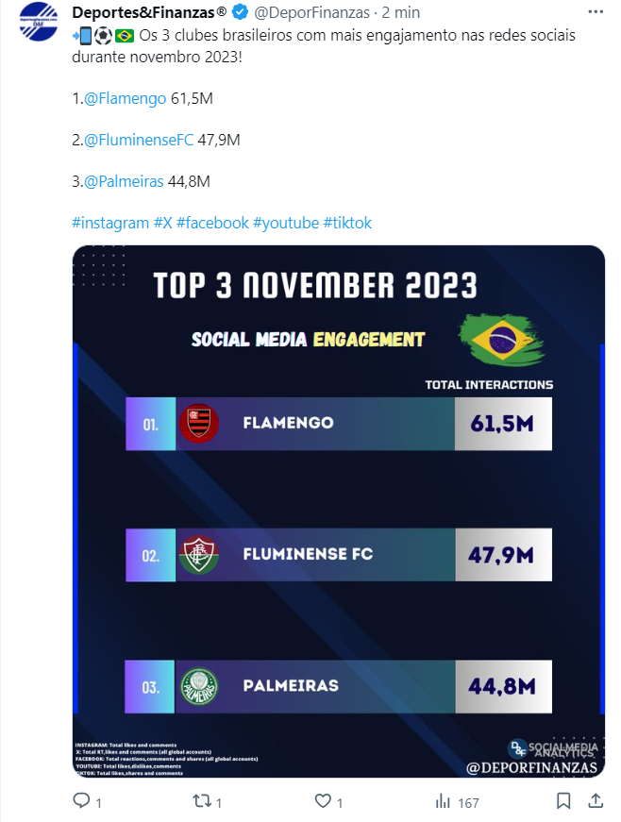Bookmark this tweet
Viewport: 621px width, 822px height.
pyautogui.click(x=563, y=800)
